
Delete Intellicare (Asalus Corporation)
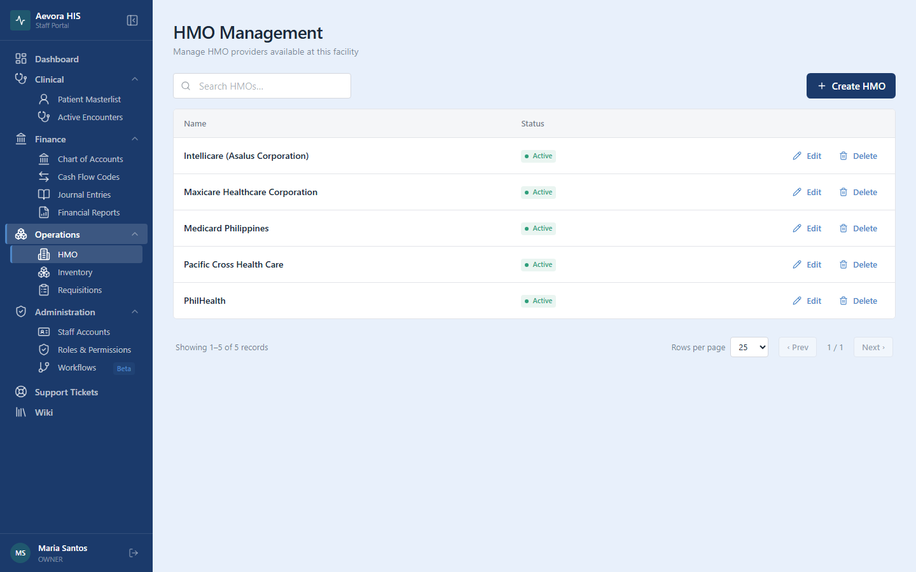[858, 156]
